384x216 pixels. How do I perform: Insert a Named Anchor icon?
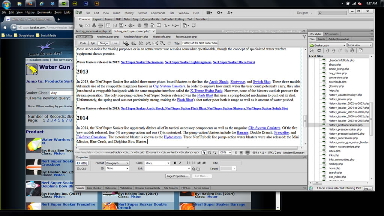point(94,25)
